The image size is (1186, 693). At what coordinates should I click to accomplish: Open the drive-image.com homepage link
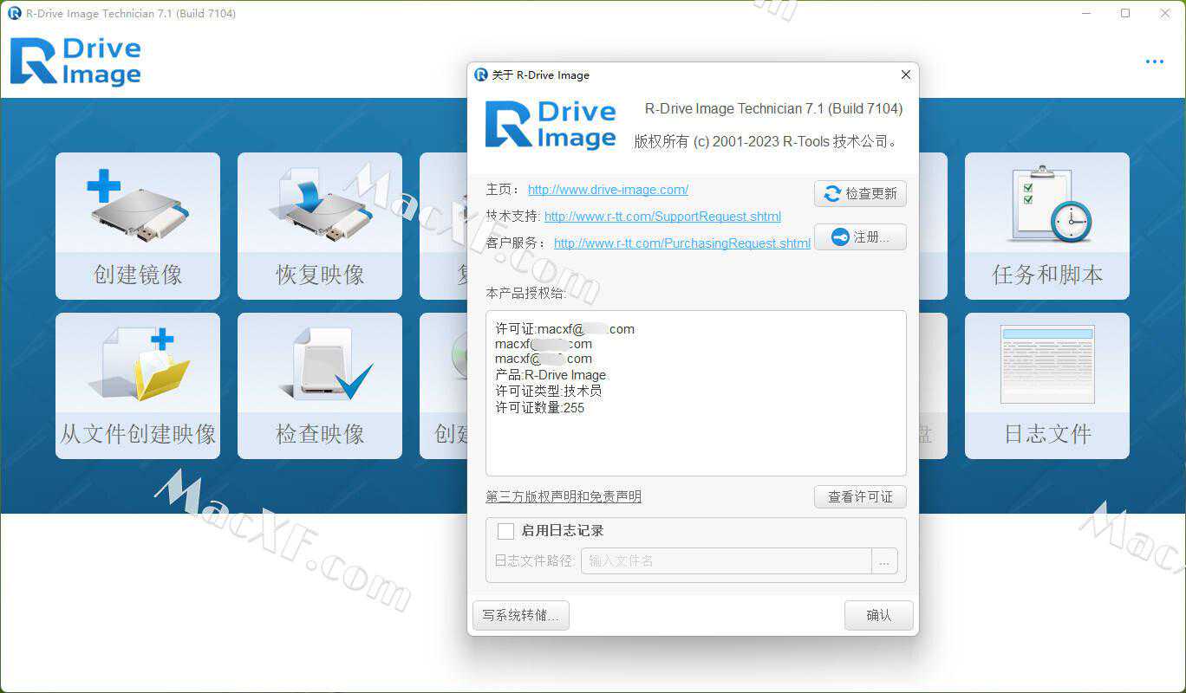pyautogui.click(x=608, y=190)
